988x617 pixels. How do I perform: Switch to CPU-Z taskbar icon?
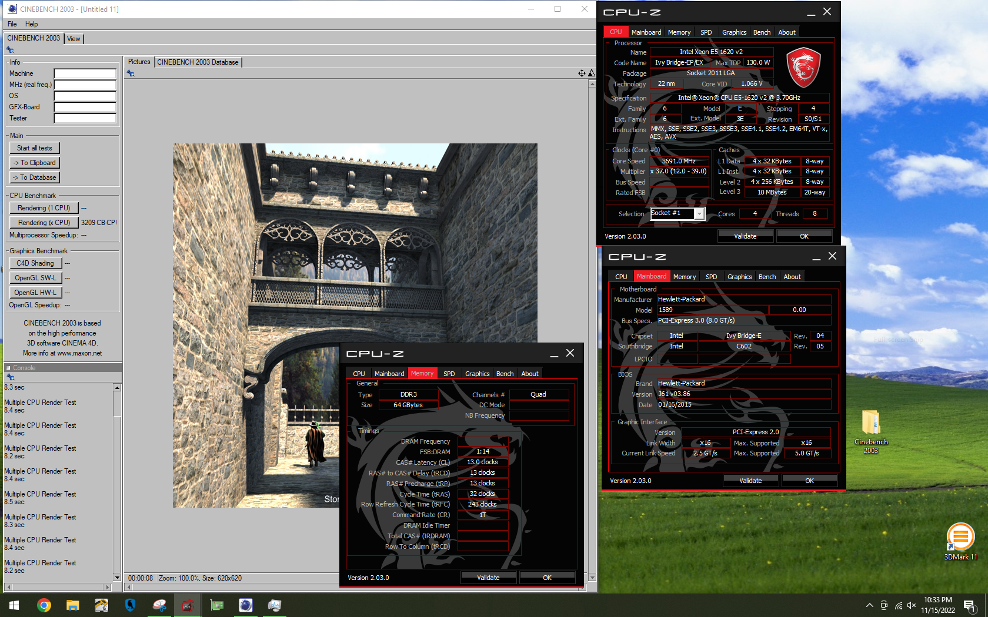coord(188,605)
